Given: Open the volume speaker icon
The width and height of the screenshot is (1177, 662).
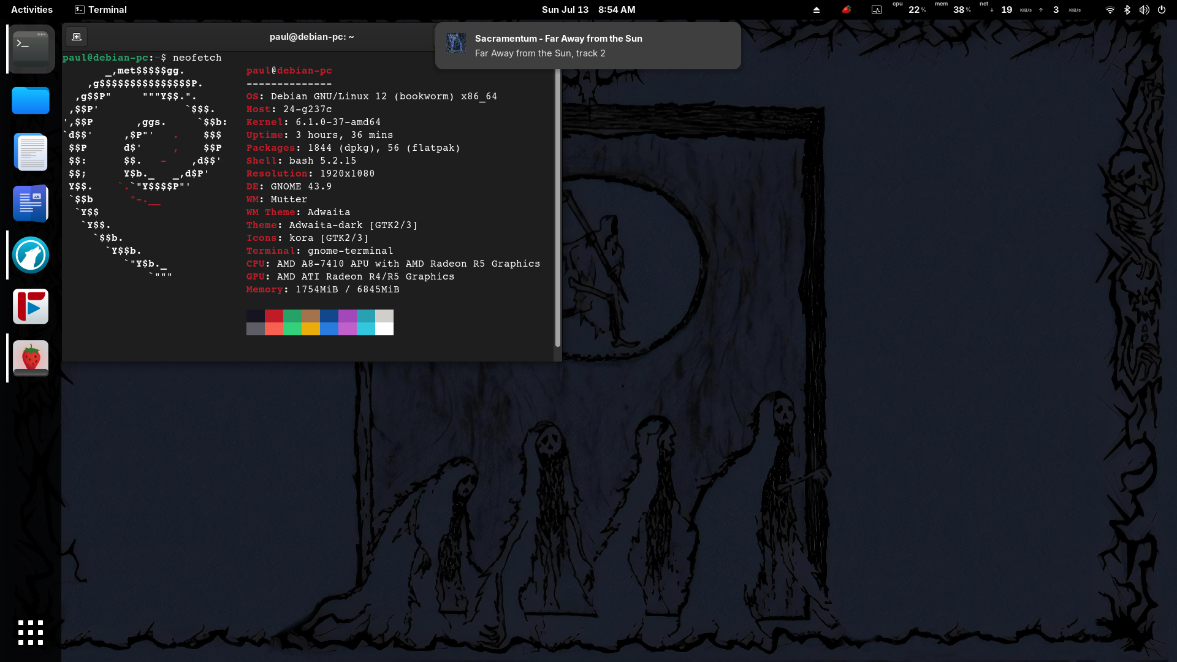Looking at the screenshot, I should pyautogui.click(x=1144, y=10).
